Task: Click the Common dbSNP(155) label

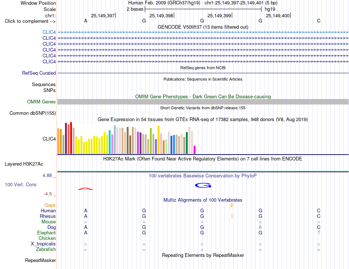Action: (x=33, y=113)
